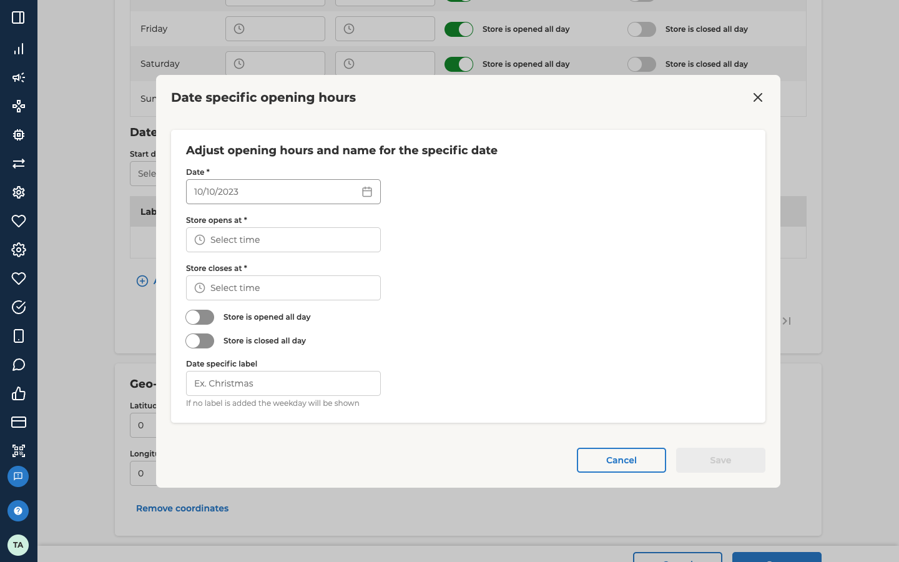Open the TA user avatar
The height and width of the screenshot is (562, 899).
pyautogui.click(x=18, y=545)
